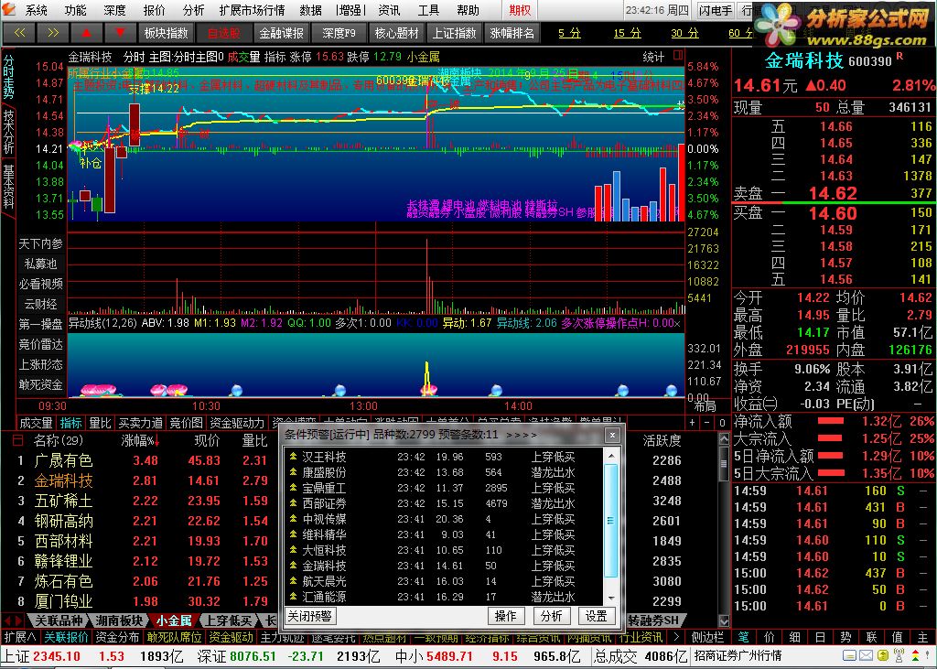Click the yellow note icon in status bar
The width and height of the screenshot is (937, 669).
point(881,656)
